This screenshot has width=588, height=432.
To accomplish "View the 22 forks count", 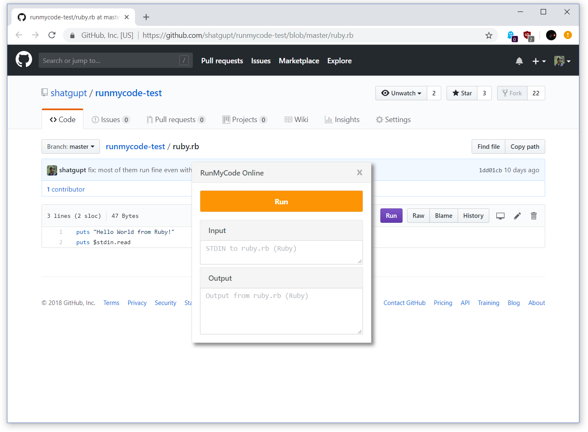I will (536, 93).
